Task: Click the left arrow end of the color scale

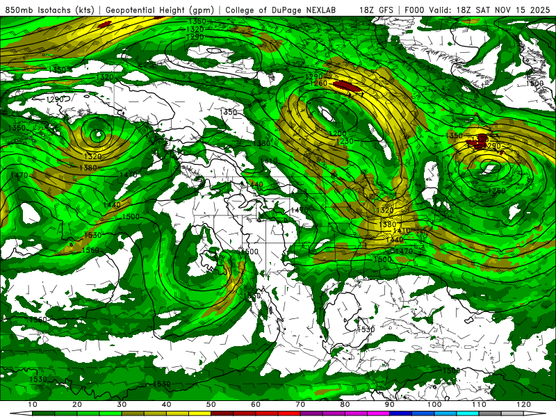Action: click(22, 414)
